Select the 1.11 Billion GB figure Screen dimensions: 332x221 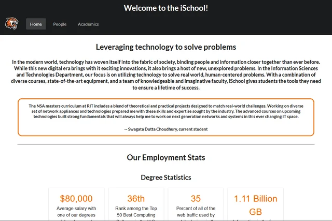(256, 205)
